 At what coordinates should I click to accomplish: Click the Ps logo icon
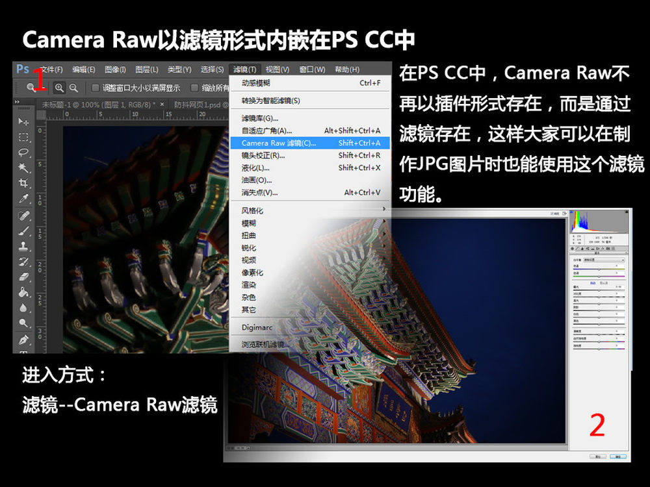pos(22,69)
